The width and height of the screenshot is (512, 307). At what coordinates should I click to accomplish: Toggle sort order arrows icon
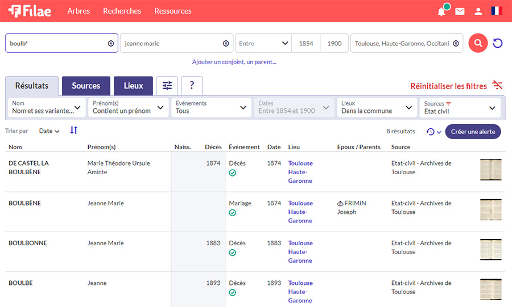73,131
